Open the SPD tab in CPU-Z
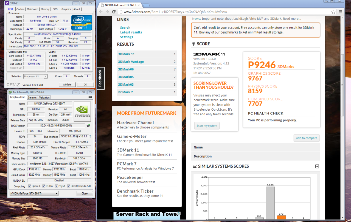Image resolution: width=351 pixels, height=222 pixels. [55, 9]
